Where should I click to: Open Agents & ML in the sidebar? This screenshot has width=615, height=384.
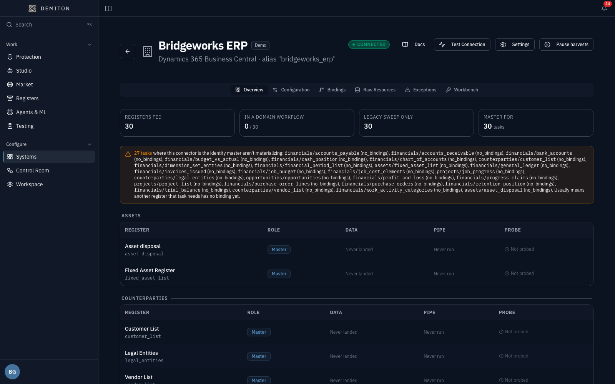pos(49,112)
